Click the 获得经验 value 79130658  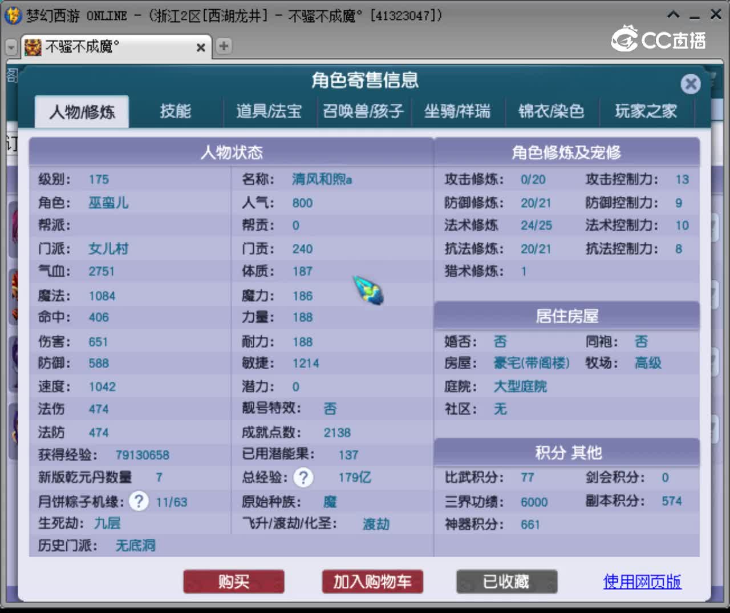pyautogui.click(x=143, y=455)
